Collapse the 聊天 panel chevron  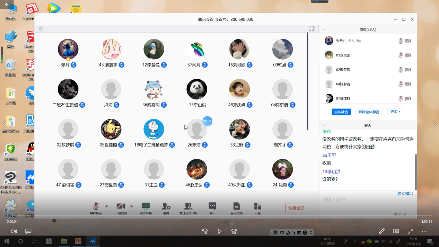324,125
